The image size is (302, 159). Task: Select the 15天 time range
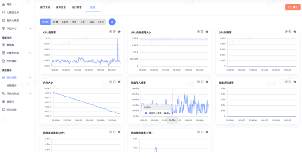tap(92, 22)
